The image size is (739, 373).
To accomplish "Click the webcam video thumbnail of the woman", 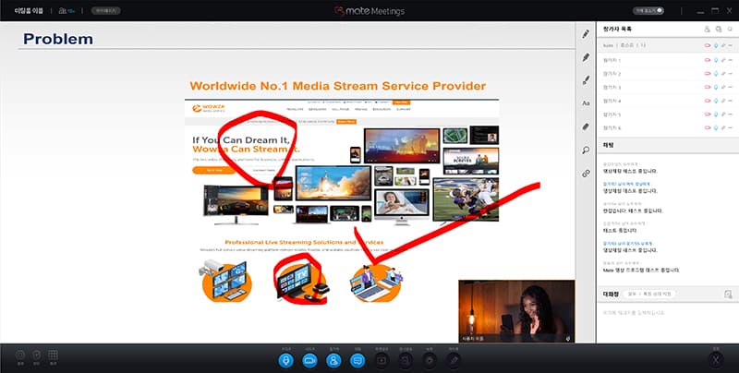I will (516, 311).
